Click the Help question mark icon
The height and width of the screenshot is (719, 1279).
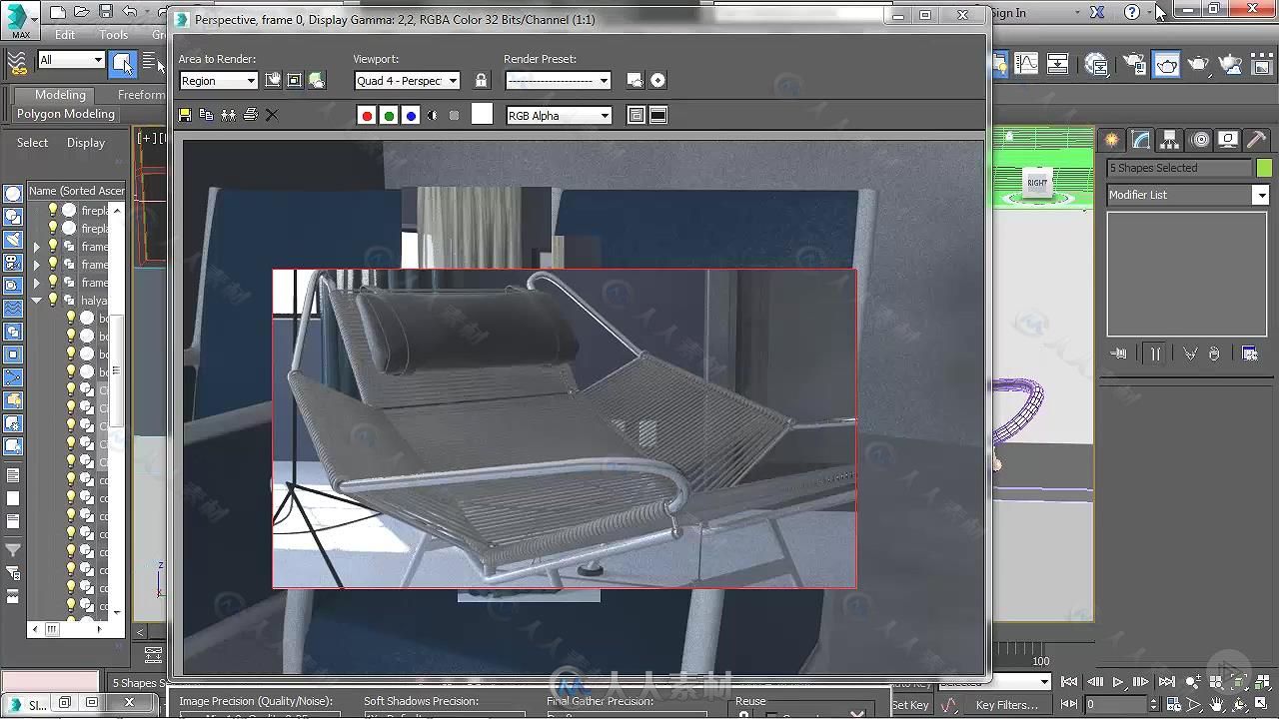(1131, 12)
